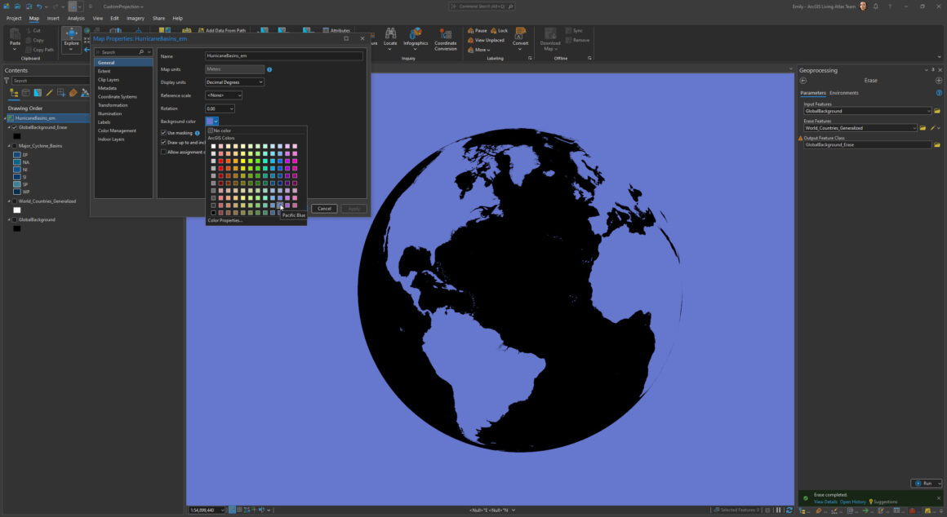Browse for Input Features folder icon
Screen dimensions: 947x517
(x=937, y=111)
